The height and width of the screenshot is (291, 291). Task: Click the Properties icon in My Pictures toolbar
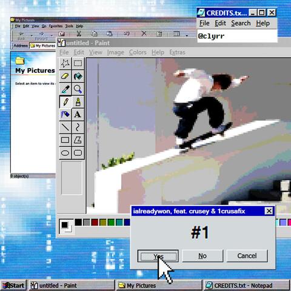(x=159, y=33)
